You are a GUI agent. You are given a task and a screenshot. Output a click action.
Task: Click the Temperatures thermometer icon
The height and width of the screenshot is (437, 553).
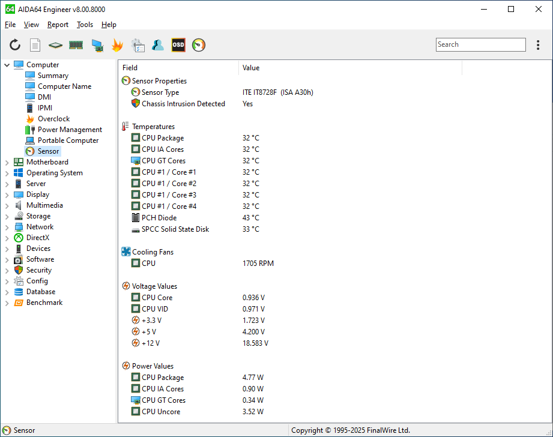[x=125, y=126]
